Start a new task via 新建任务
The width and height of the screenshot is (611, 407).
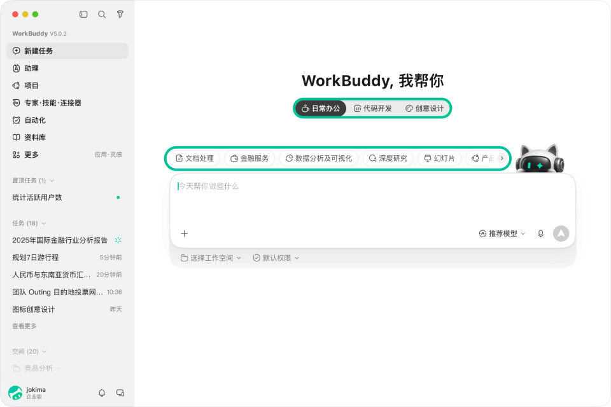[67, 51]
